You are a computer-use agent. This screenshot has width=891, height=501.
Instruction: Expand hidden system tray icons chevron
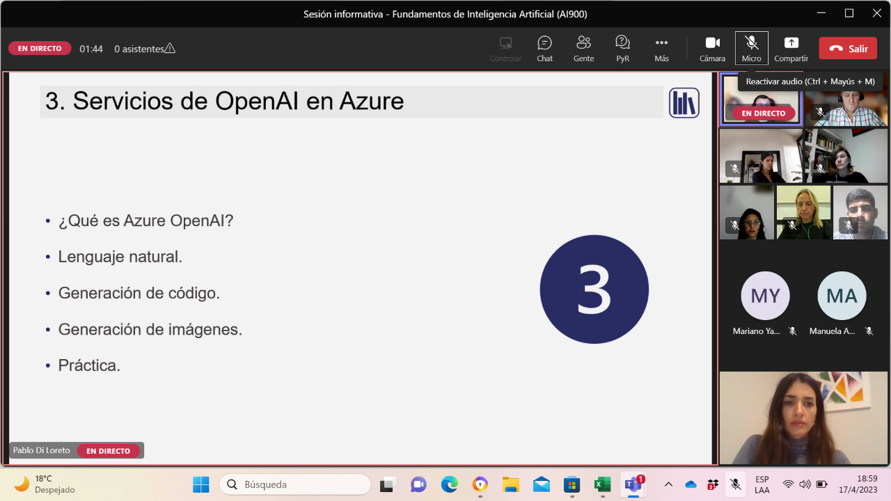click(669, 484)
